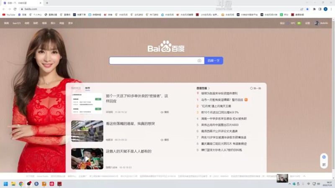Viewport: 335px width, 188px height.
Task: Refresh hot searches with 换一换
Action: click(255, 88)
